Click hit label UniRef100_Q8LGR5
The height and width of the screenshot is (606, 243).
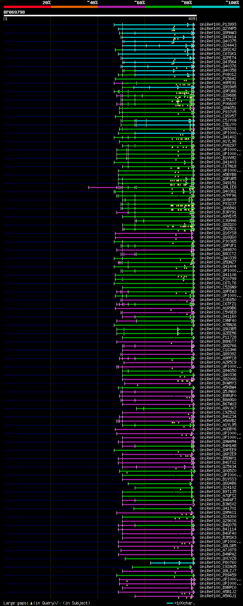(218, 546)
